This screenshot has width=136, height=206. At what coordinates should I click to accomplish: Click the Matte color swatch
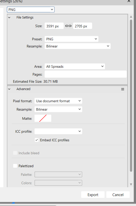(x=43, y=118)
